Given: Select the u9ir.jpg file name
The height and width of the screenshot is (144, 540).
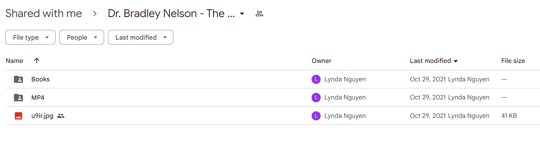Looking at the screenshot, I should pyautogui.click(x=42, y=116).
